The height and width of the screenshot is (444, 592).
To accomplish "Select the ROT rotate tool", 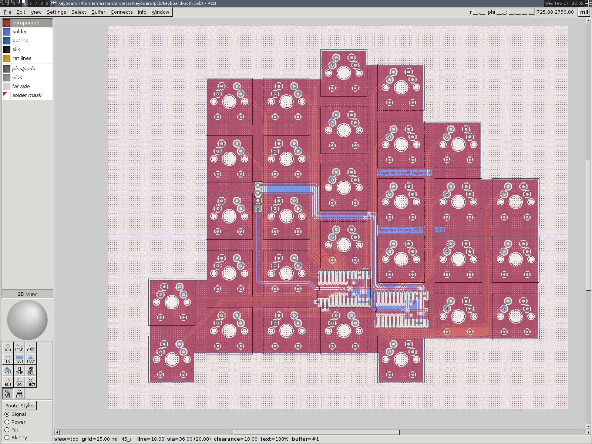I will (8, 382).
